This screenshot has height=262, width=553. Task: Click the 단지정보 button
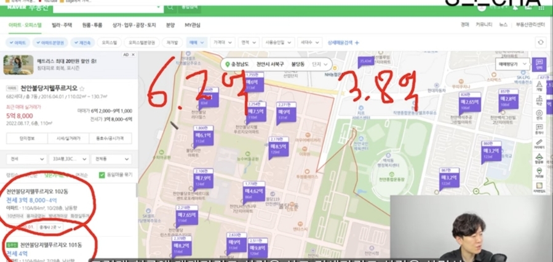(27, 138)
